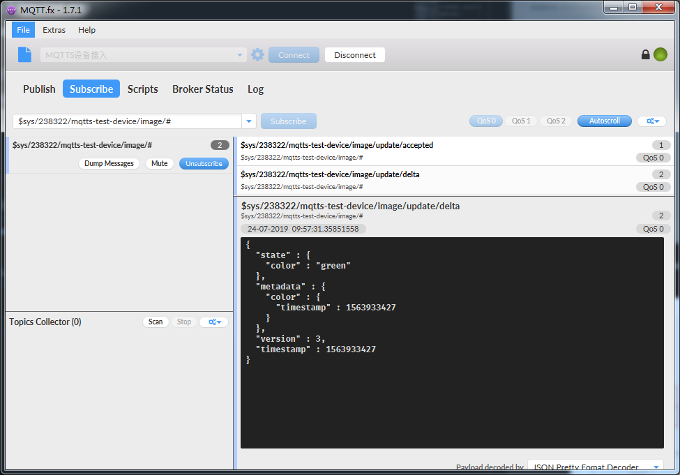
Task: Mute the subscribed image topic
Action: [x=159, y=163]
